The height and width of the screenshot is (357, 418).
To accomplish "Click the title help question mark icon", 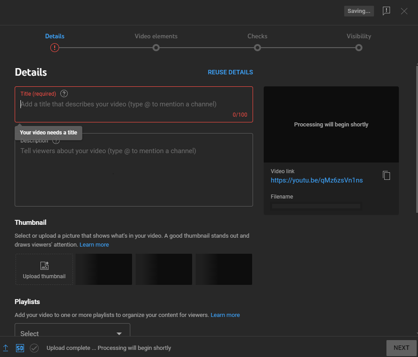I will click(x=64, y=93).
